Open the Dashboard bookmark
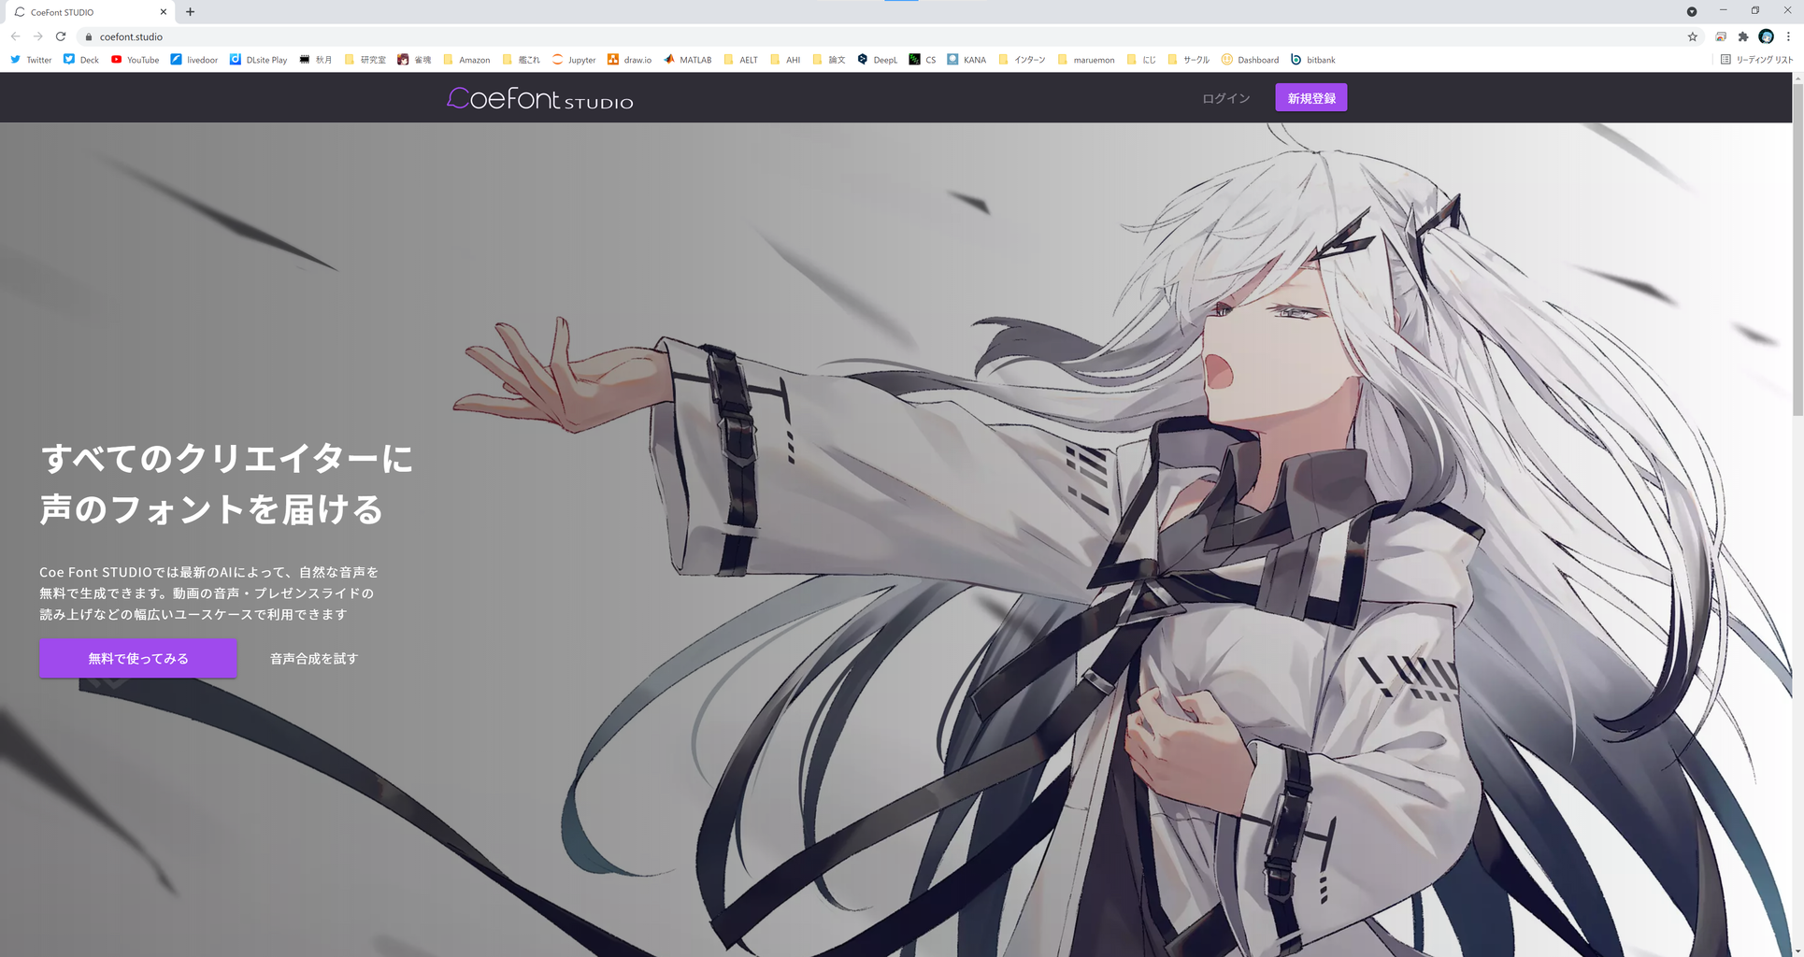 [1250, 60]
